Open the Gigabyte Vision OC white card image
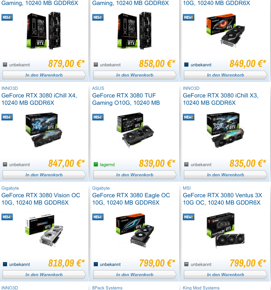 (x=44, y=230)
